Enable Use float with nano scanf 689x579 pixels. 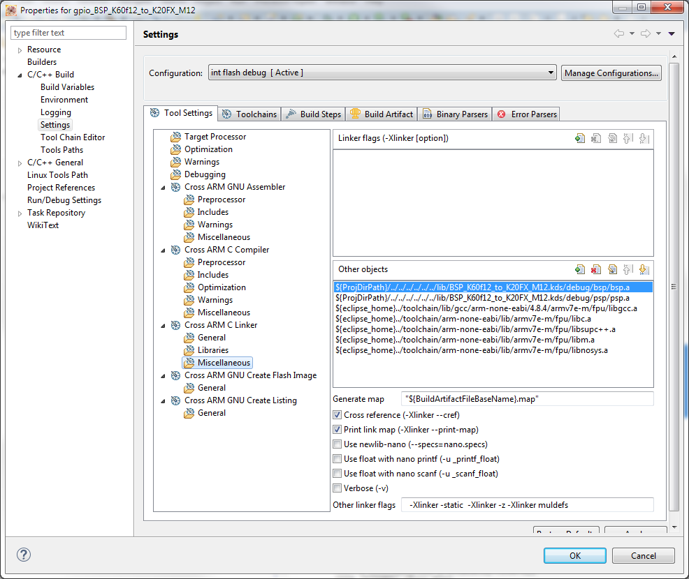[337, 473]
